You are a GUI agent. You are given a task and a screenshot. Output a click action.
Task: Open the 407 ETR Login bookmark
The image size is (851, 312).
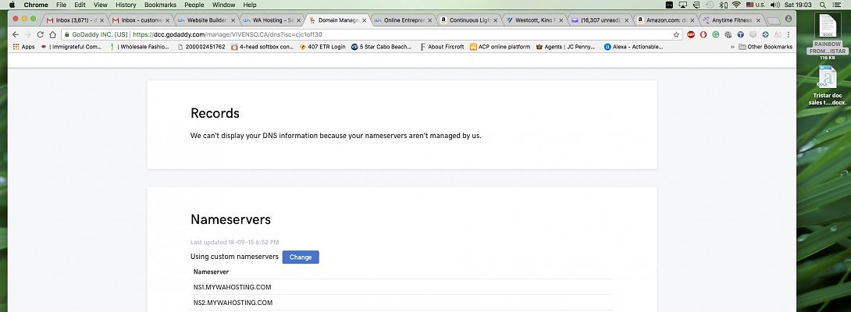point(322,47)
